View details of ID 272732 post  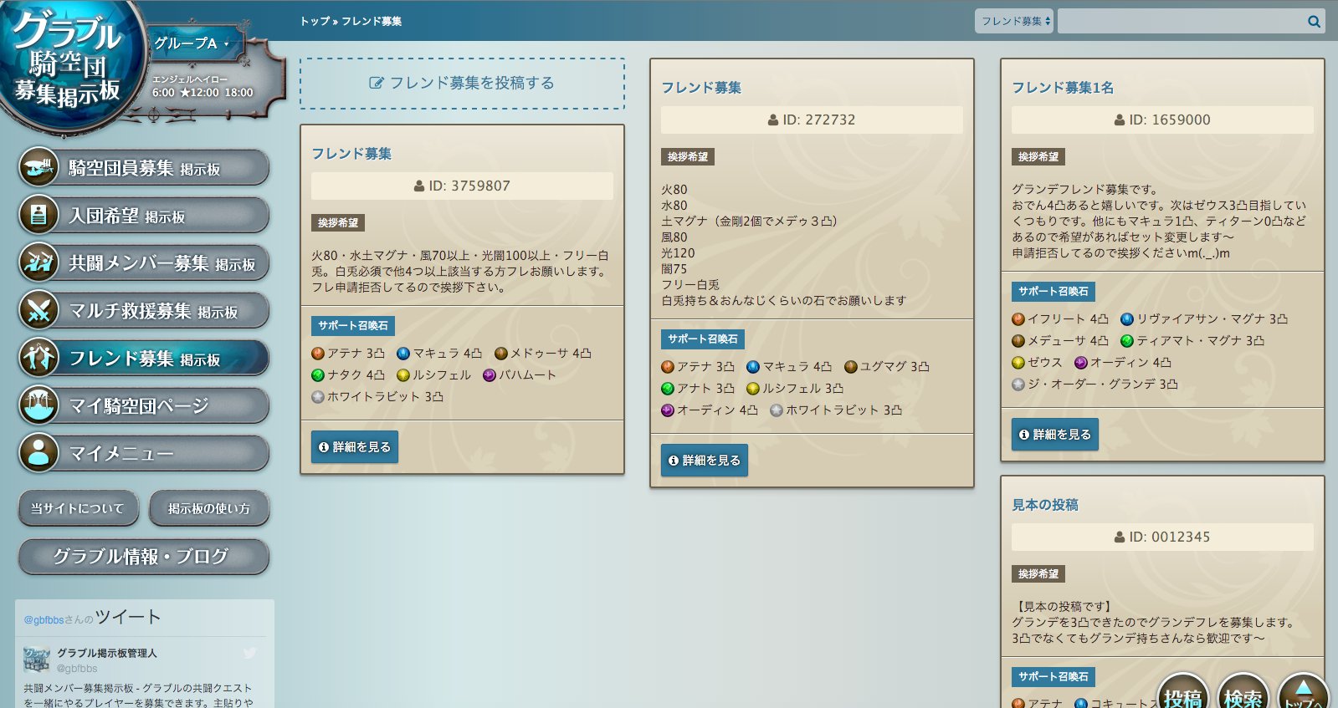coord(705,461)
